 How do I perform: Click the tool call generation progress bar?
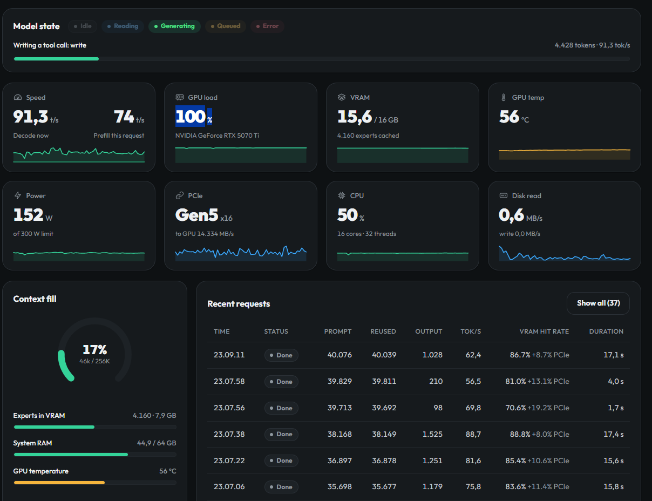(322, 58)
